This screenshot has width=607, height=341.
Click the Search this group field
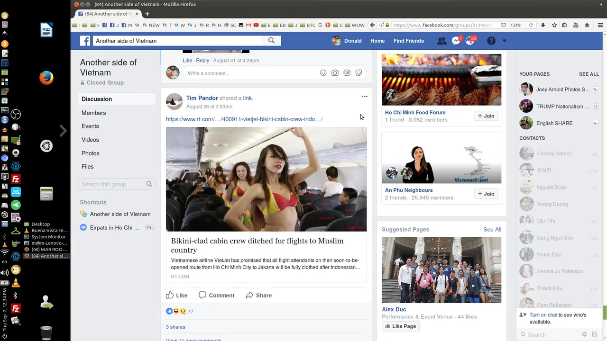click(117, 184)
